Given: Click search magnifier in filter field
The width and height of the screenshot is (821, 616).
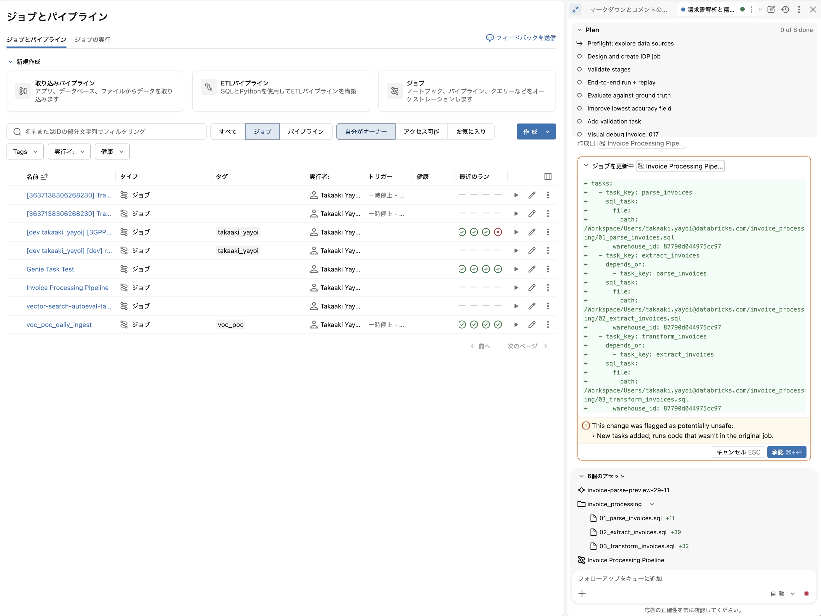Looking at the screenshot, I should pyautogui.click(x=17, y=132).
